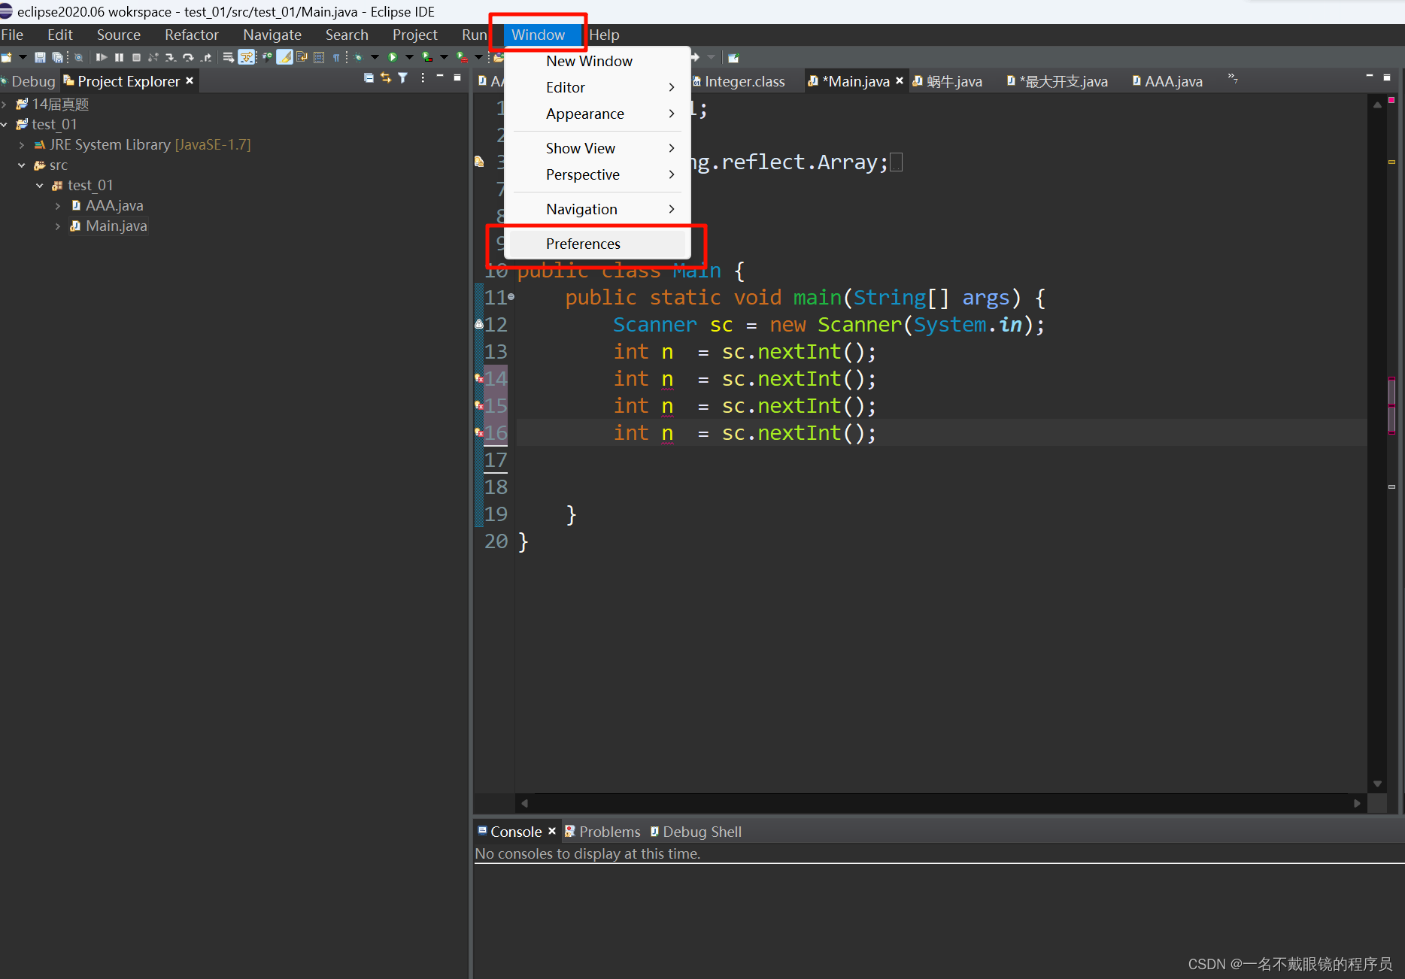Click the Terminate debug icon

(136, 57)
